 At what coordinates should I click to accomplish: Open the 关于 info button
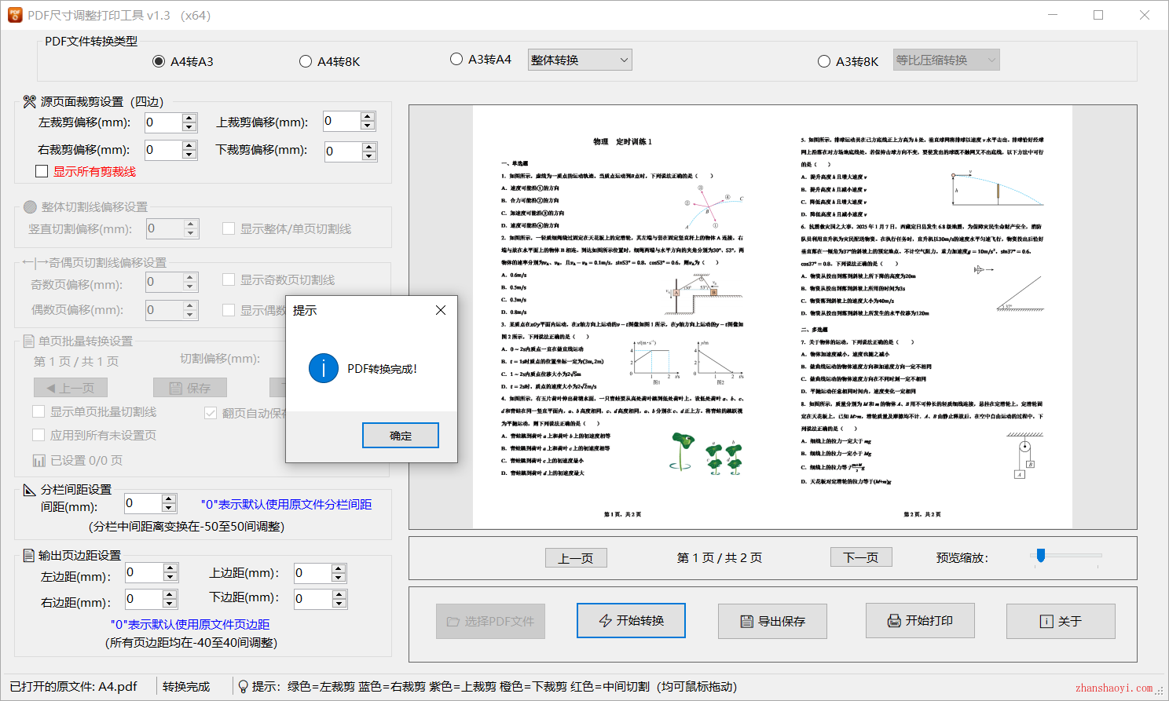coord(1061,621)
